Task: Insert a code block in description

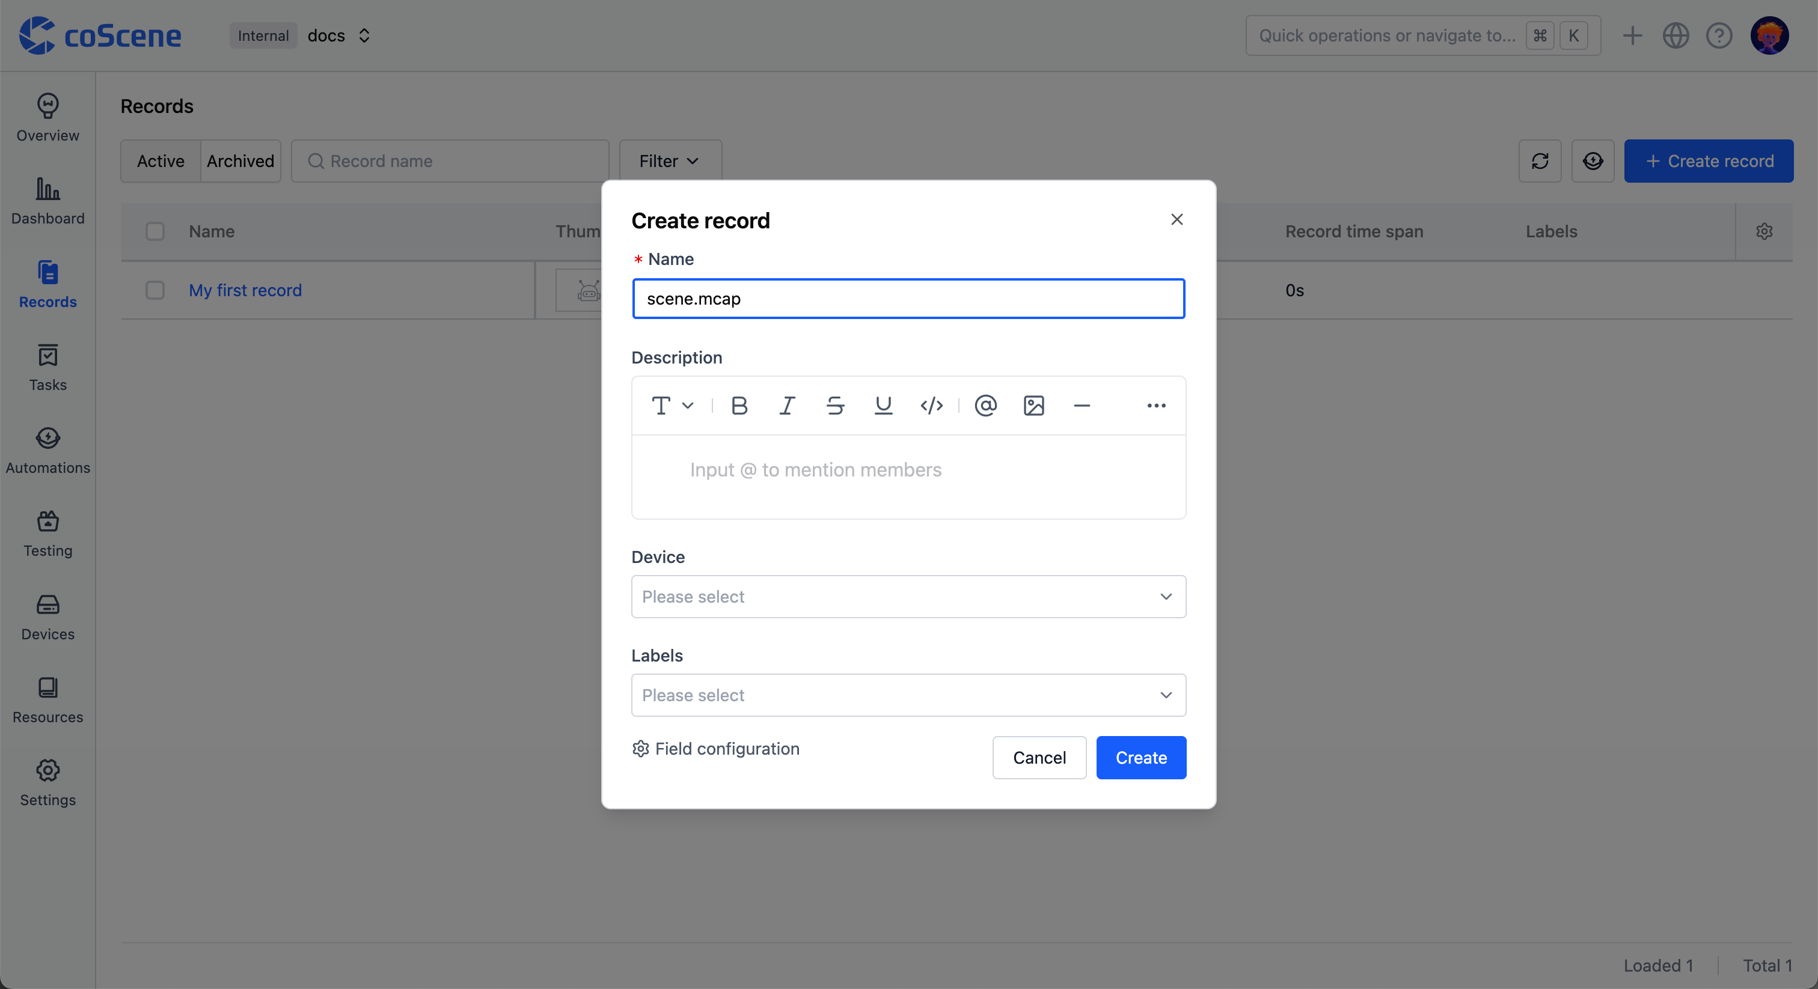Action: [931, 406]
